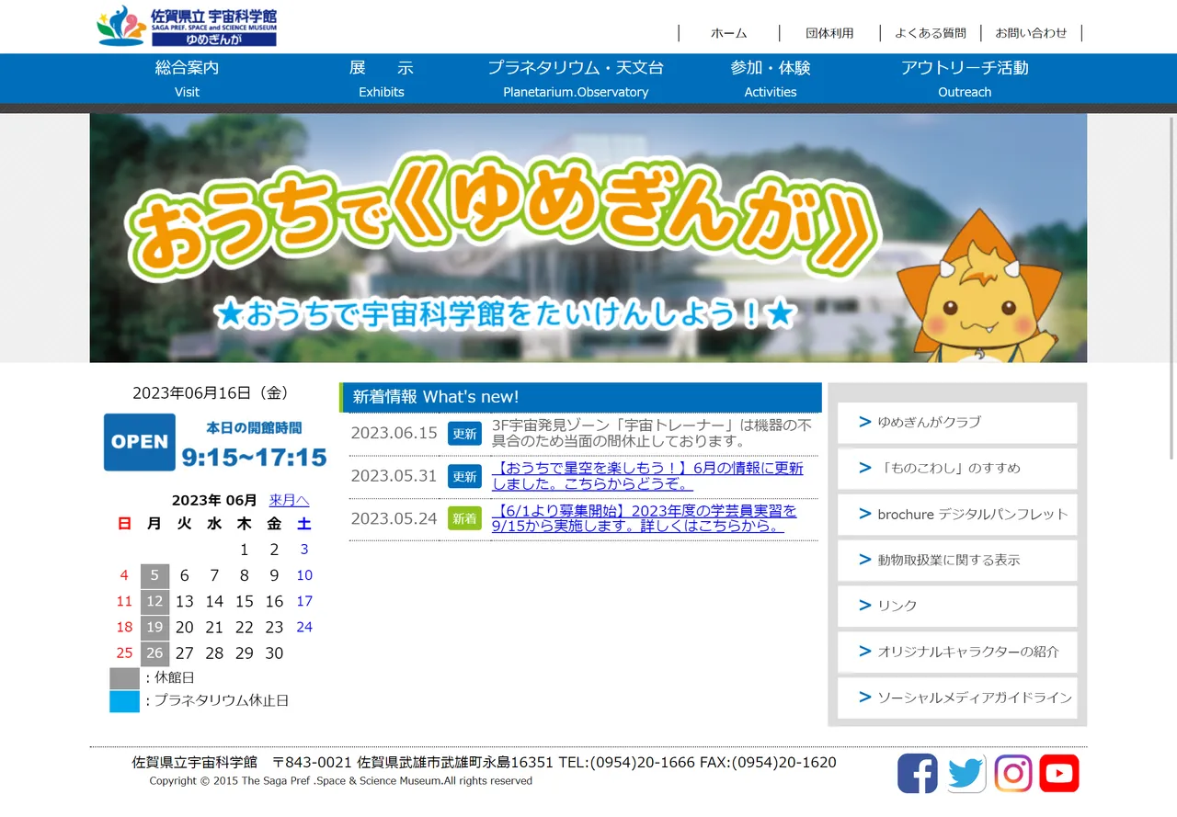Click news date 2023.06.15
Screen dimensions: 1177x817
coord(394,434)
